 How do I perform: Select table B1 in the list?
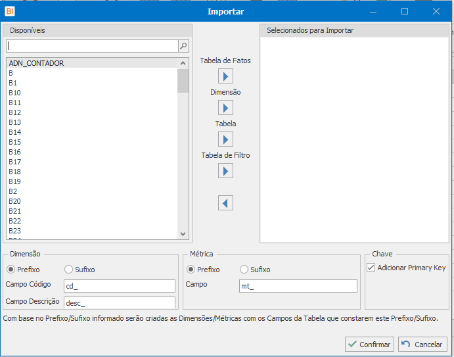tap(92, 83)
